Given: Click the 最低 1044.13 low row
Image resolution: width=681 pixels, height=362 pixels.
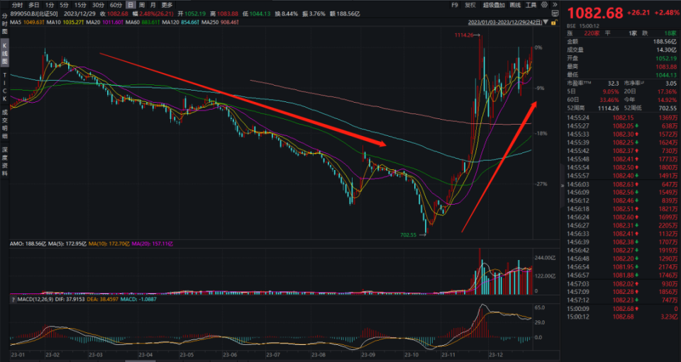Looking at the screenshot, I should (x=621, y=75).
